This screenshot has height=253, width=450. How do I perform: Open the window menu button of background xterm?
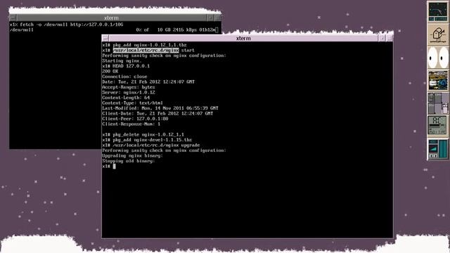tap(13, 18)
